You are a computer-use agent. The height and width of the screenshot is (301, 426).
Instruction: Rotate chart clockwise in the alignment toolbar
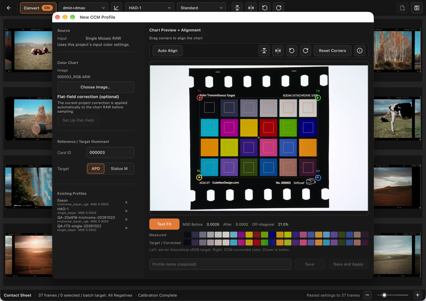[x=306, y=51]
